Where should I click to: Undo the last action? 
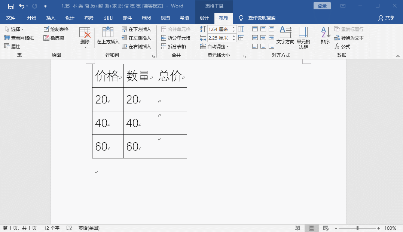tap(22, 6)
